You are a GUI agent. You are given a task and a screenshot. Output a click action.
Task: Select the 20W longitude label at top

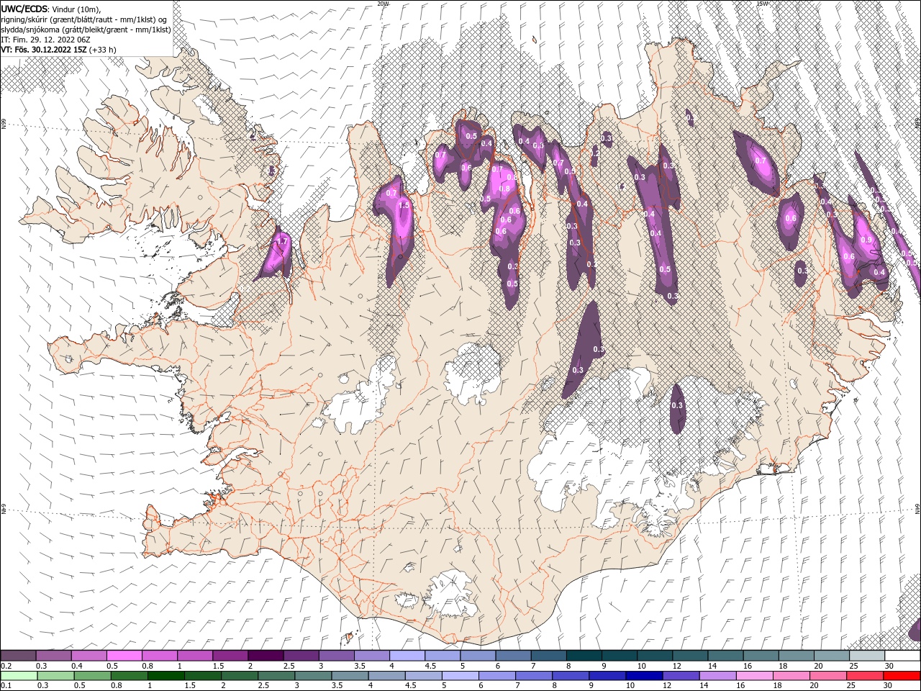pyautogui.click(x=384, y=4)
